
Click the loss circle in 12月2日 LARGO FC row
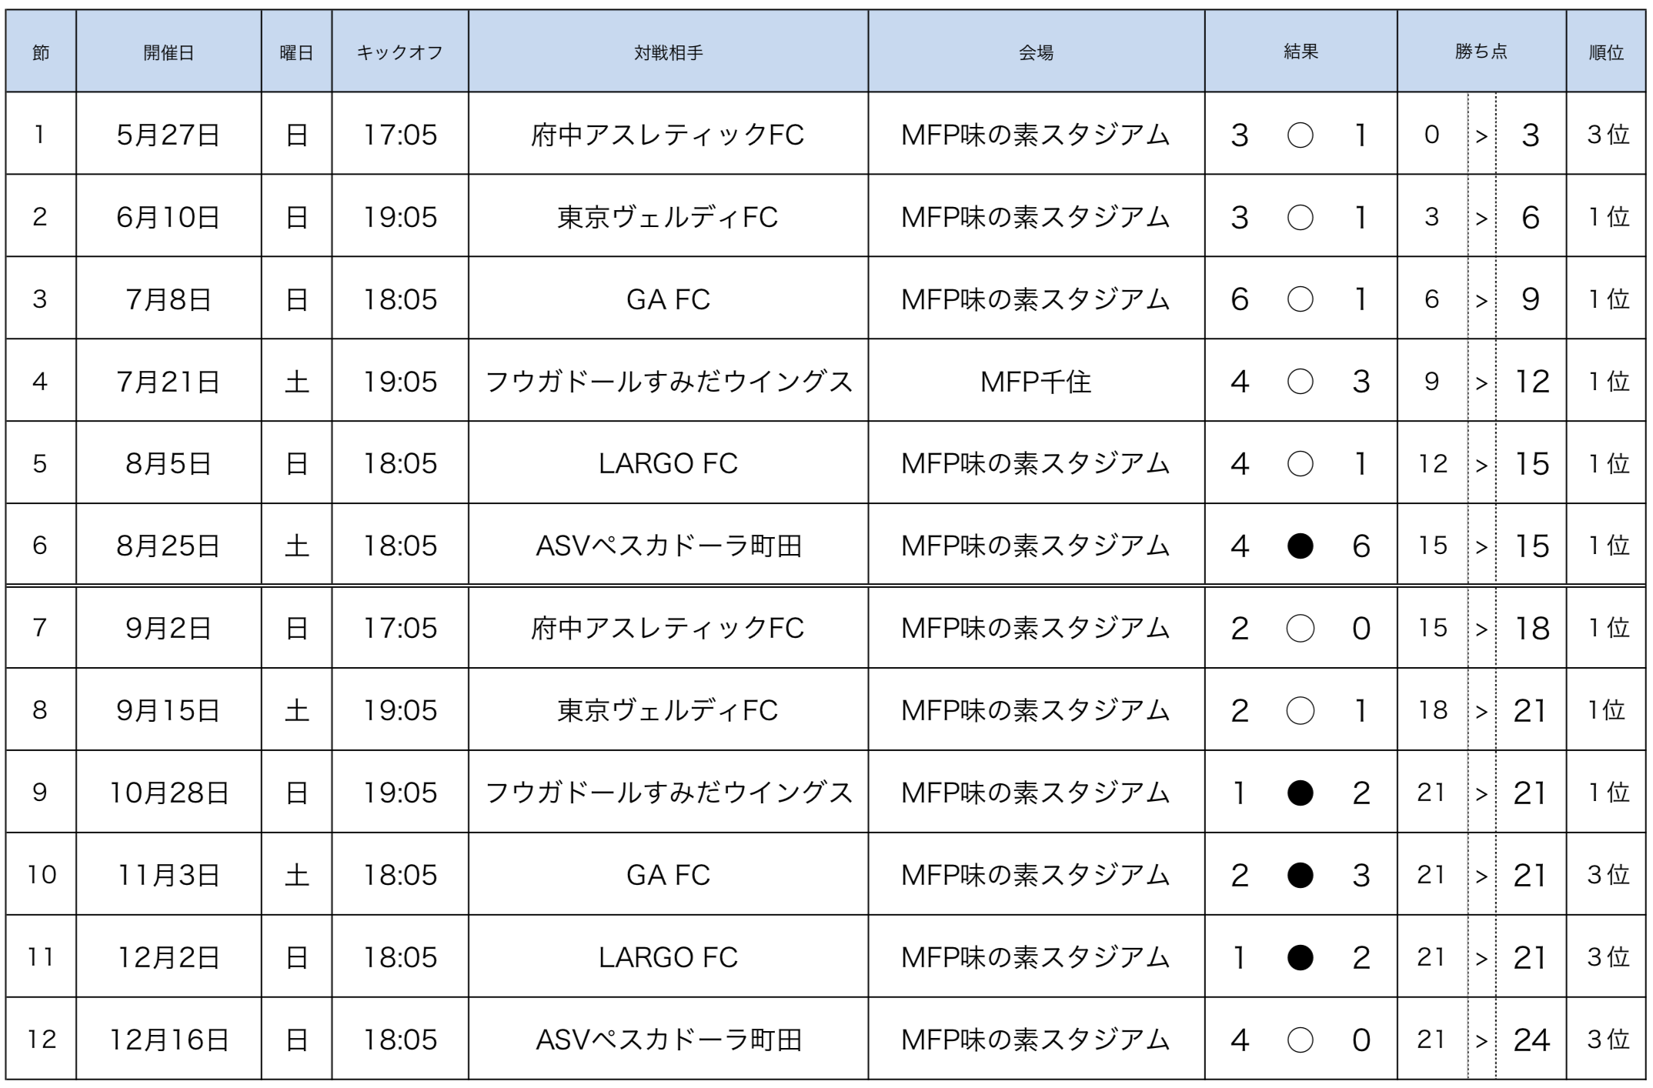(x=1300, y=957)
